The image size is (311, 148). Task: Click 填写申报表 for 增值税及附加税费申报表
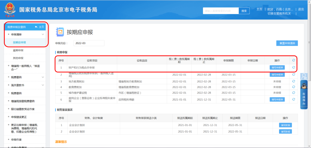[277, 75]
